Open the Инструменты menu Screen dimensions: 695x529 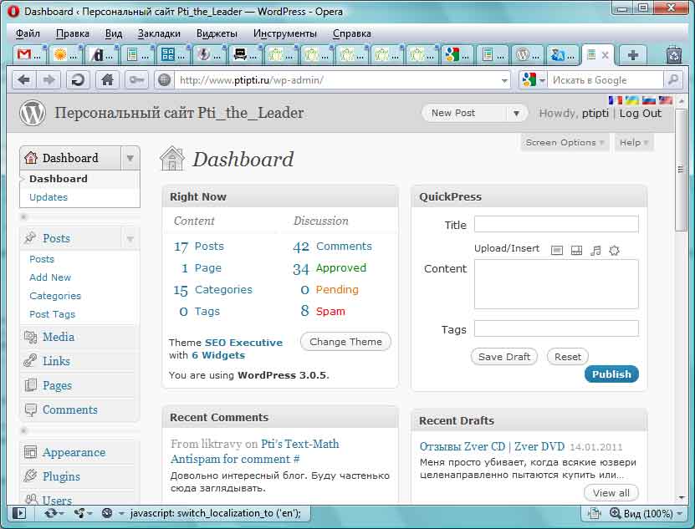click(285, 33)
